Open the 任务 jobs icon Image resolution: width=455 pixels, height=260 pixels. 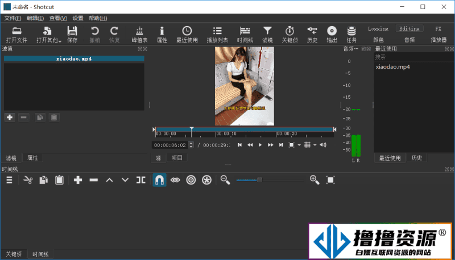[x=351, y=34]
